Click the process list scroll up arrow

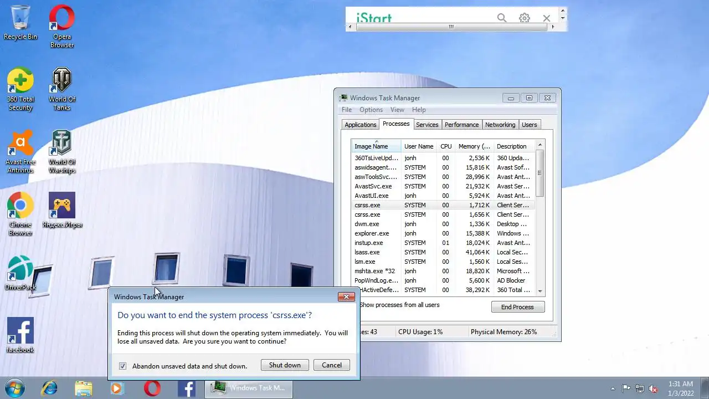point(540,145)
